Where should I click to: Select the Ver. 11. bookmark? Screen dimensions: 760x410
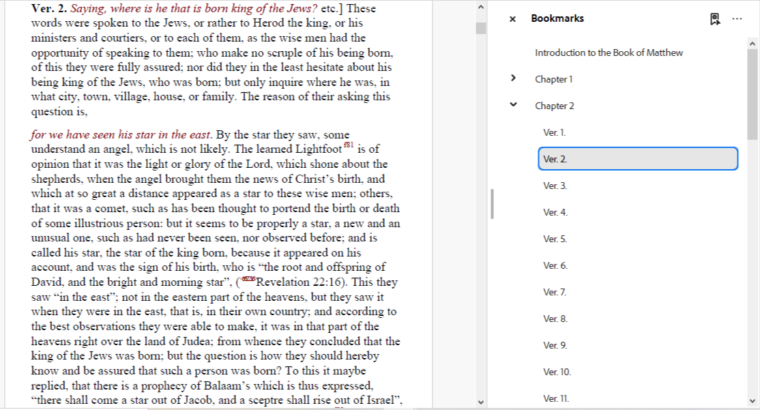[556, 398]
